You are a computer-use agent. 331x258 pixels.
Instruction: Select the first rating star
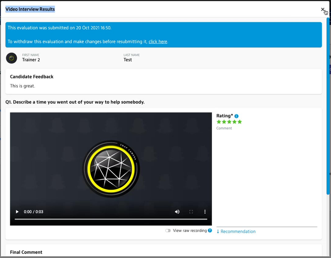click(219, 122)
